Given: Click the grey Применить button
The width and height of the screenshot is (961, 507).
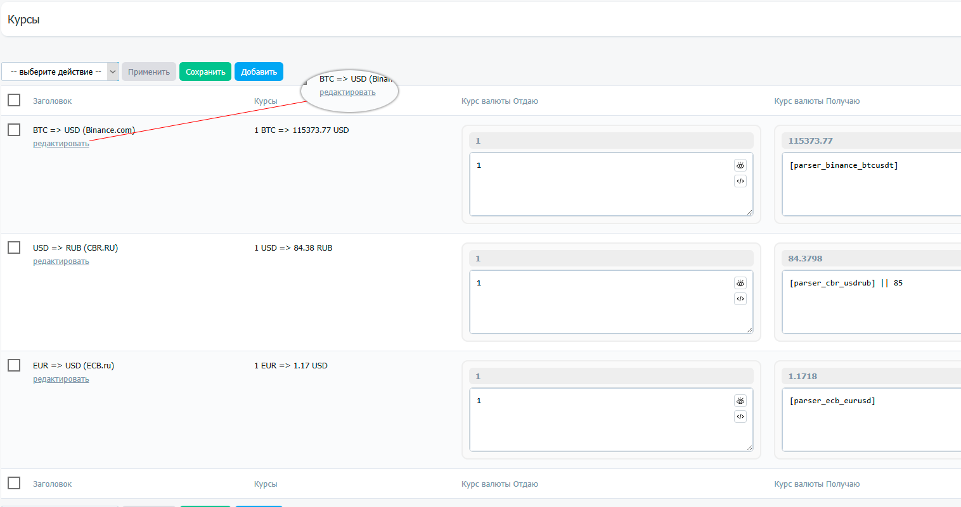Looking at the screenshot, I should [149, 72].
